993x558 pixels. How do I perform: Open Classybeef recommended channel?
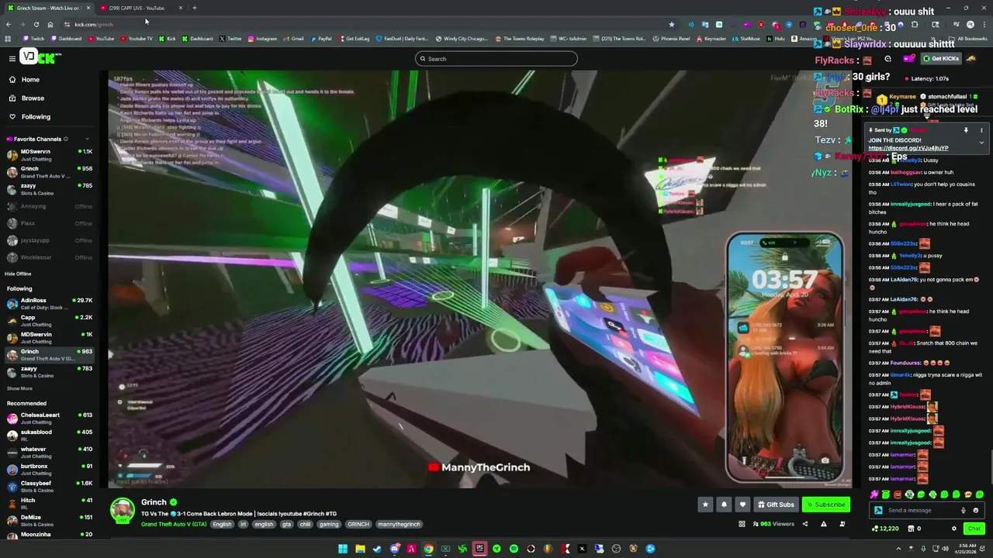coord(48,487)
